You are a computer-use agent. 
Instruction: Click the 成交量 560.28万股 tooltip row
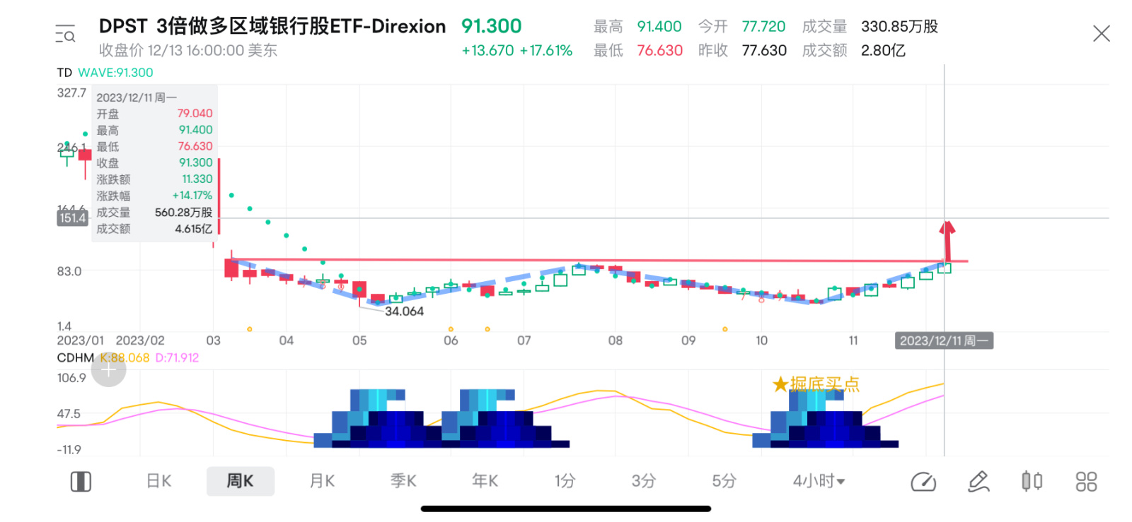[x=154, y=212]
